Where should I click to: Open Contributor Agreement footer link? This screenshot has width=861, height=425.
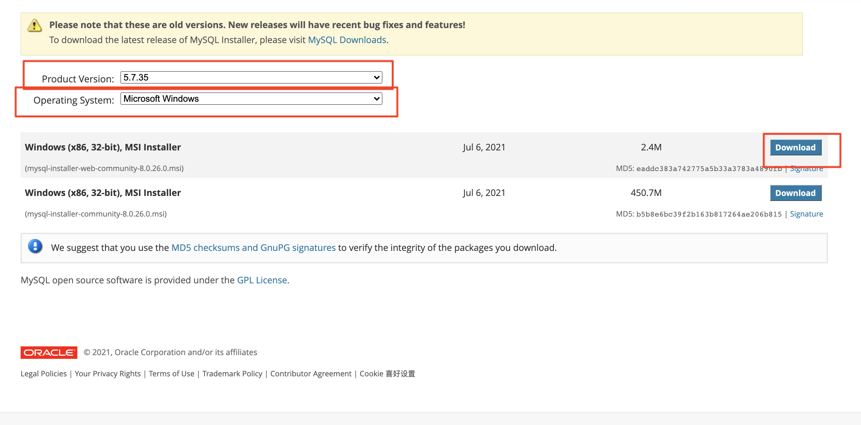[x=310, y=374]
